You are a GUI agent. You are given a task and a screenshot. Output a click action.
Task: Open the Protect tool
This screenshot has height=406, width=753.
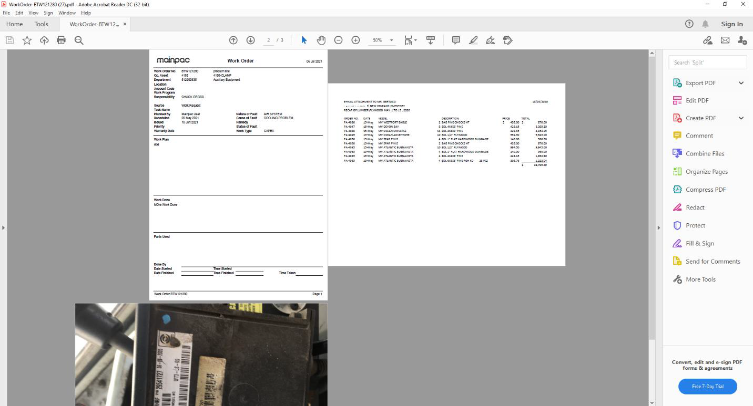point(695,225)
